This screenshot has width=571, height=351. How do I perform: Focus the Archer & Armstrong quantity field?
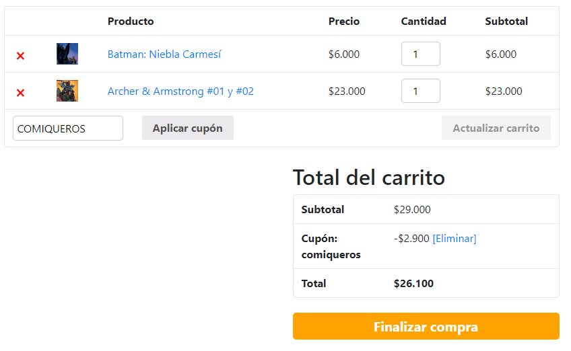(421, 91)
